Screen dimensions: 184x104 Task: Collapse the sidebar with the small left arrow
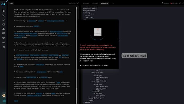(2, 49)
